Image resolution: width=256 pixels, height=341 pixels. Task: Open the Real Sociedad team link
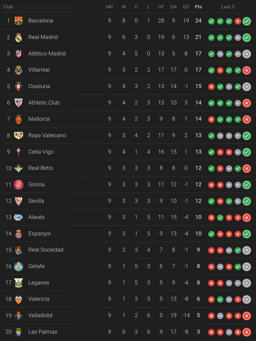pos(46,250)
